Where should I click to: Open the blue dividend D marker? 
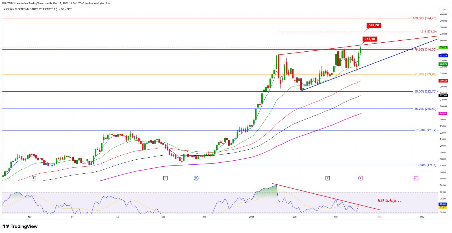(196, 178)
